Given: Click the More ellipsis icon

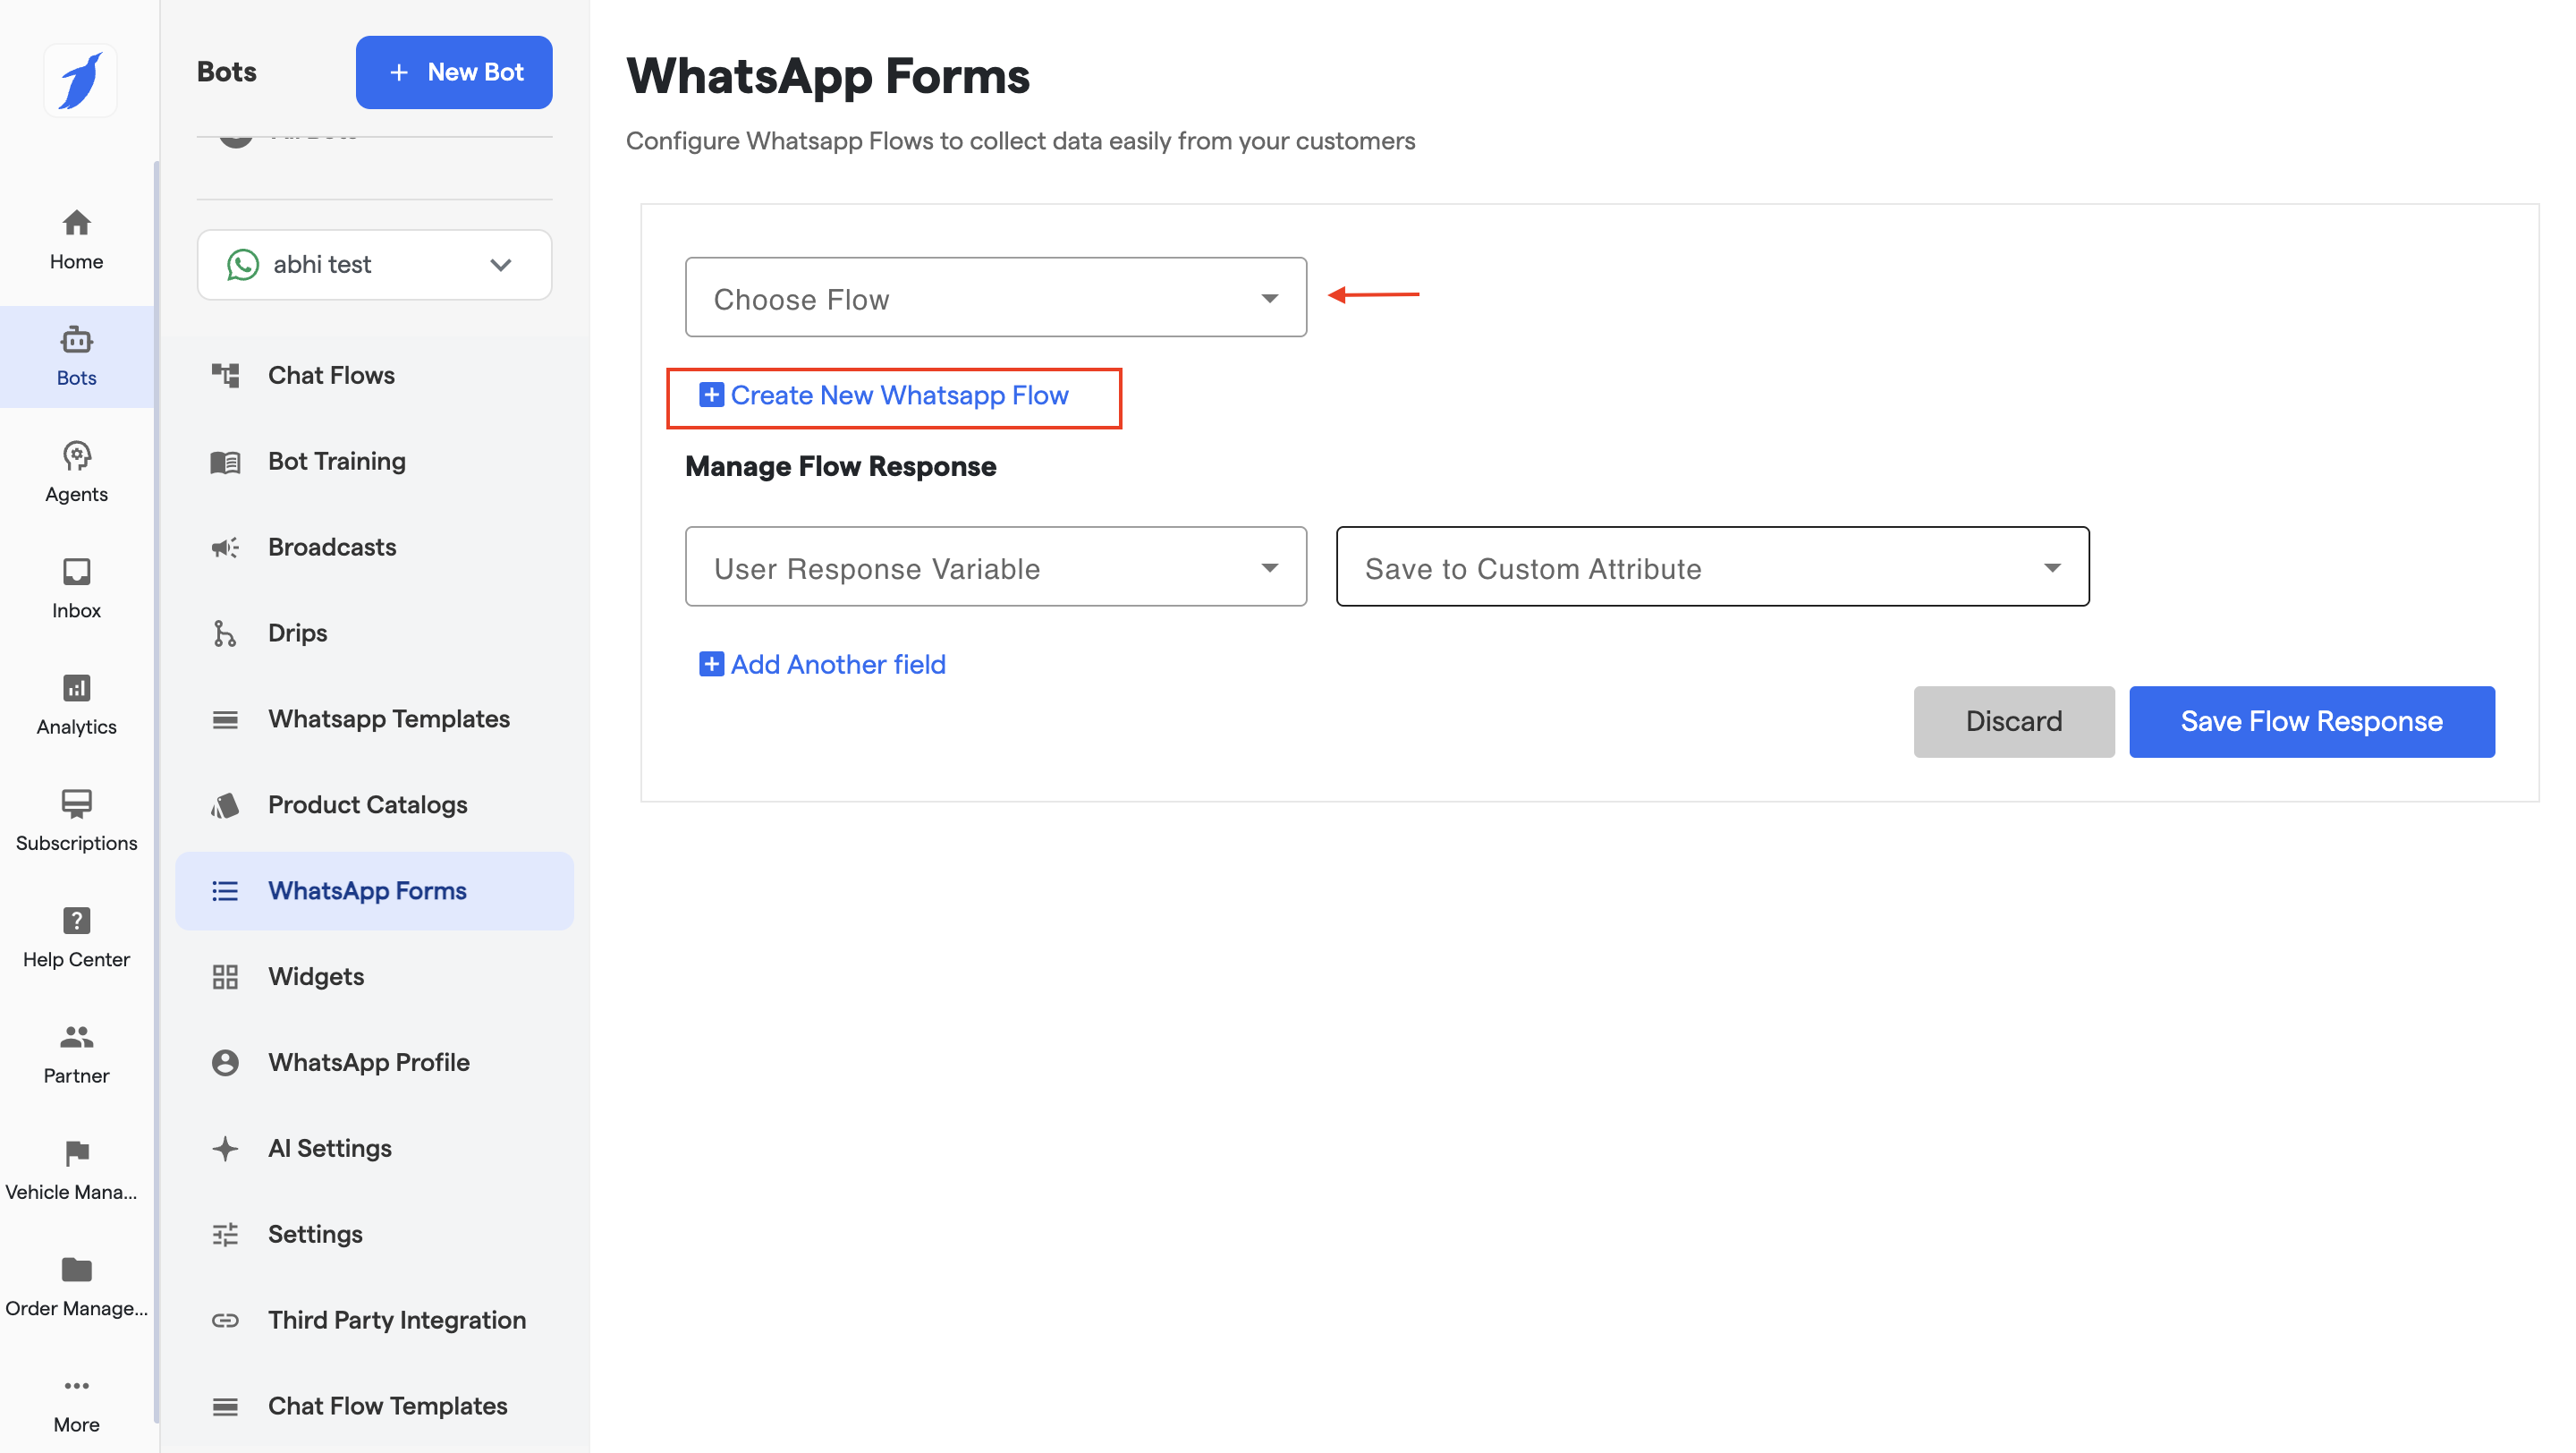Looking at the screenshot, I should (76, 1386).
